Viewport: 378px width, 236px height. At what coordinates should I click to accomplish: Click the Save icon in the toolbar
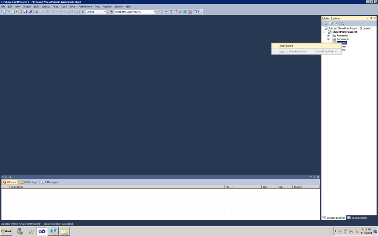tap(25, 11)
